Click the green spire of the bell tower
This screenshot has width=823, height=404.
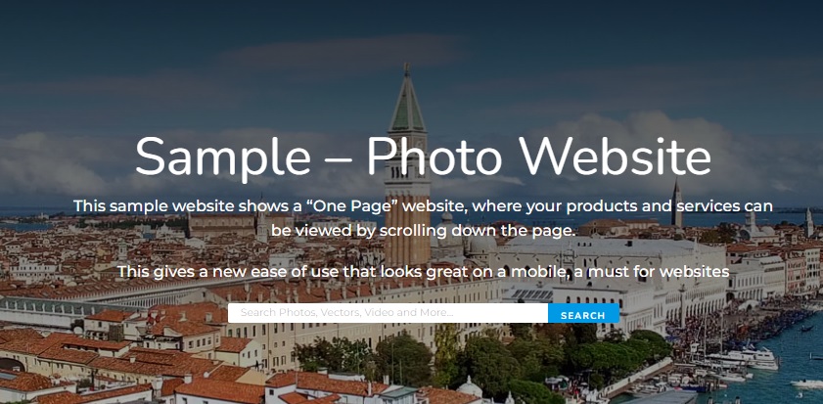[x=407, y=103]
